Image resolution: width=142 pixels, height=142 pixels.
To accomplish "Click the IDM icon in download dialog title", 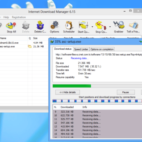I will [52, 42].
